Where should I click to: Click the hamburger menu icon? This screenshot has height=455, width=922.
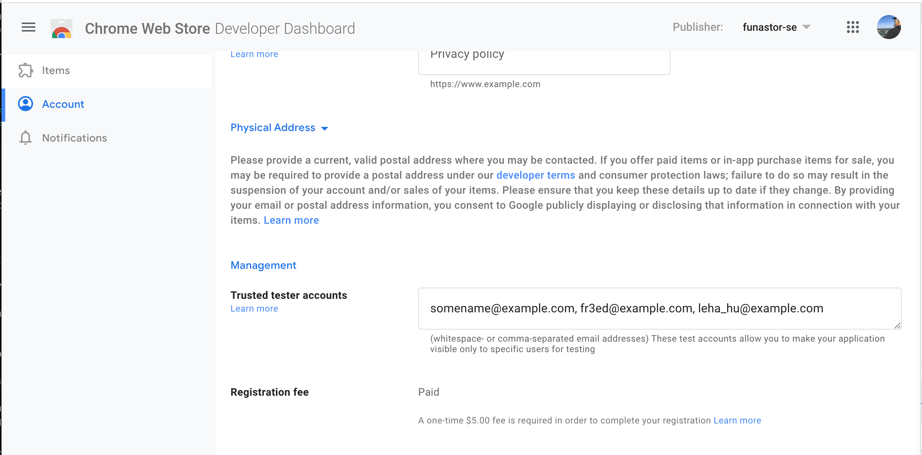coord(28,27)
